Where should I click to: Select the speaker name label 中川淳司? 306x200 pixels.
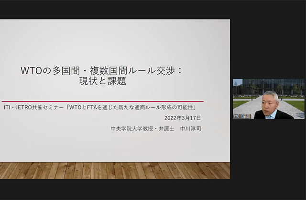(x=243, y=116)
